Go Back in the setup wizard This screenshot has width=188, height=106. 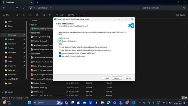pos(106,78)
